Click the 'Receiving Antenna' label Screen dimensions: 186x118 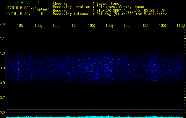pos(71,14)
